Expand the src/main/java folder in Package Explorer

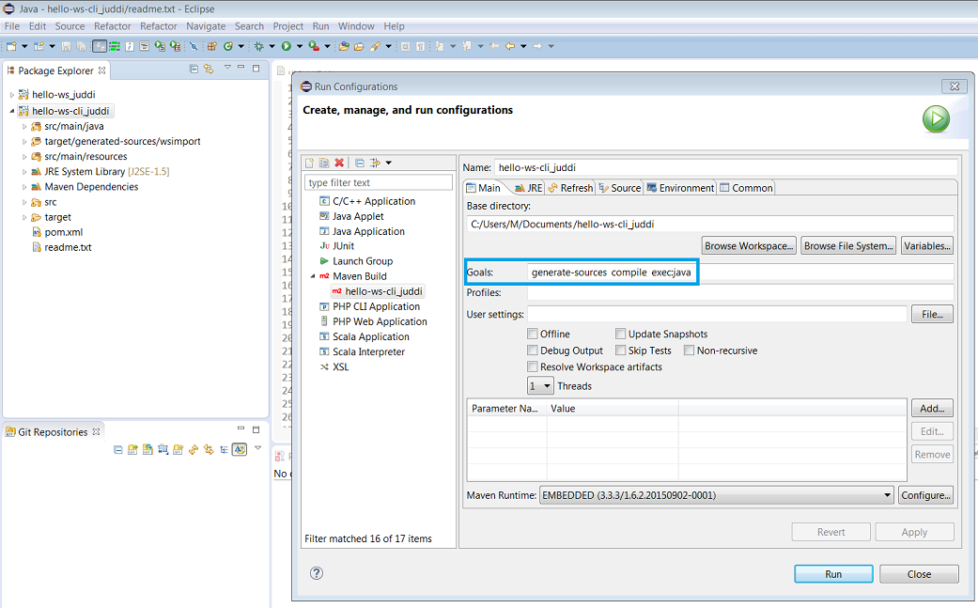24,126
